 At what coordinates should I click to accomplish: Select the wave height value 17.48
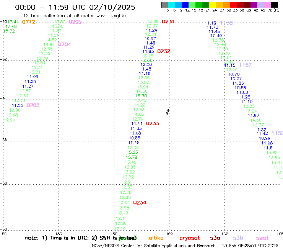11,26
